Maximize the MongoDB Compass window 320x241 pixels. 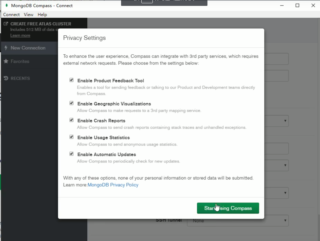(x=297, y=6)
